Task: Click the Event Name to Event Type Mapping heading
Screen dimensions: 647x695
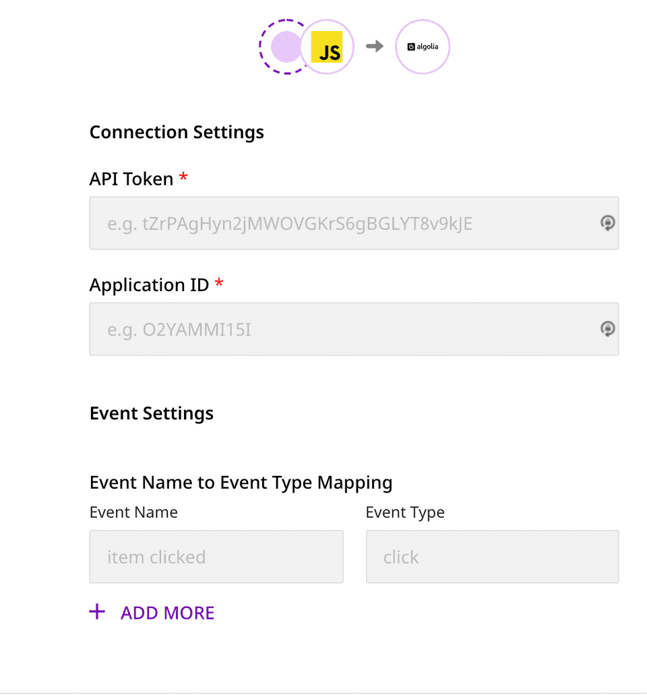Action: click(241, 483)
